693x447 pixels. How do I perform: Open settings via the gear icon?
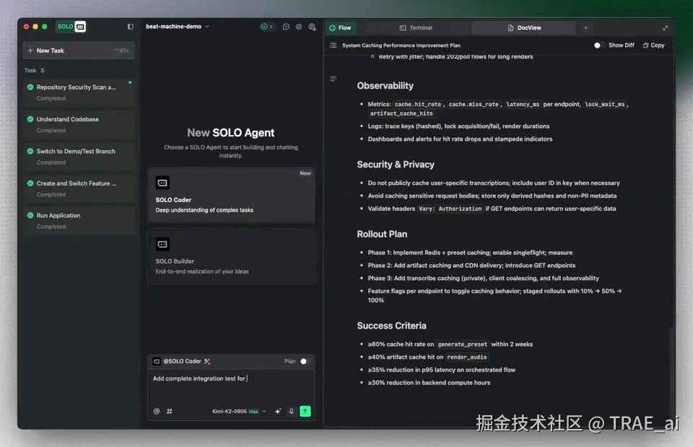[299, 27]
